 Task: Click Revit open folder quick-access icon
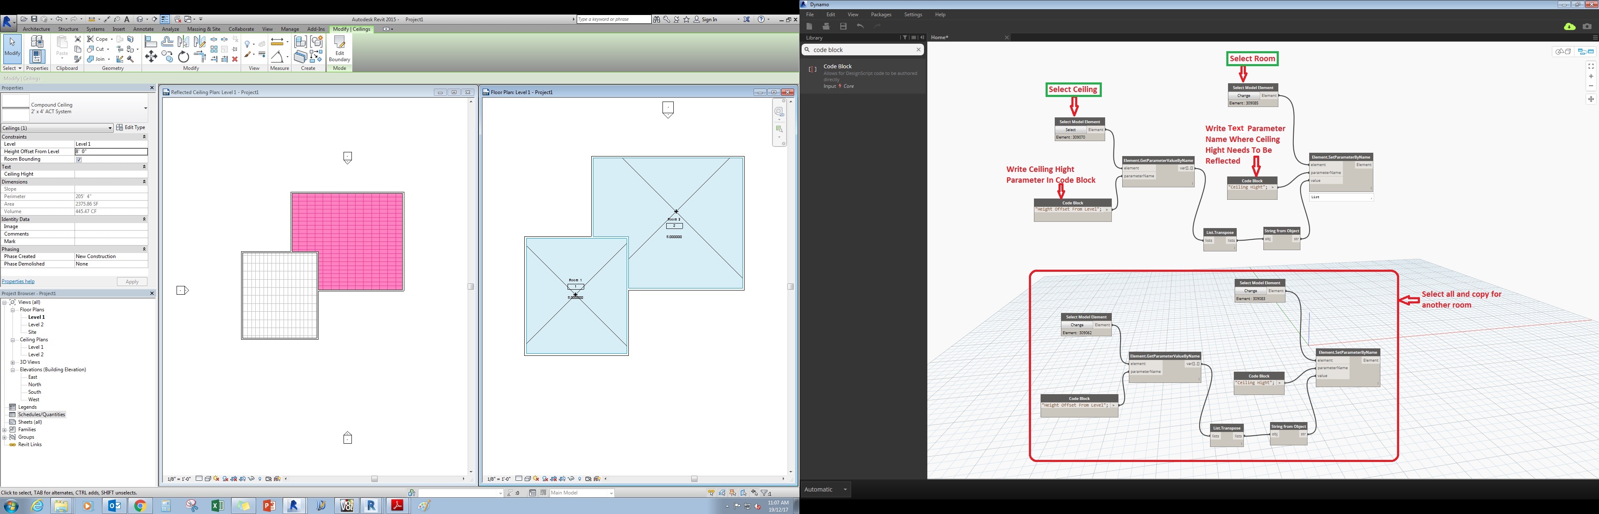point(24,19)
